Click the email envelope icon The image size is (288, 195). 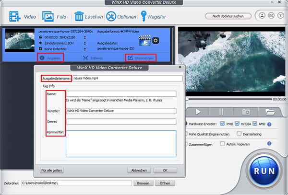point(271,15)
